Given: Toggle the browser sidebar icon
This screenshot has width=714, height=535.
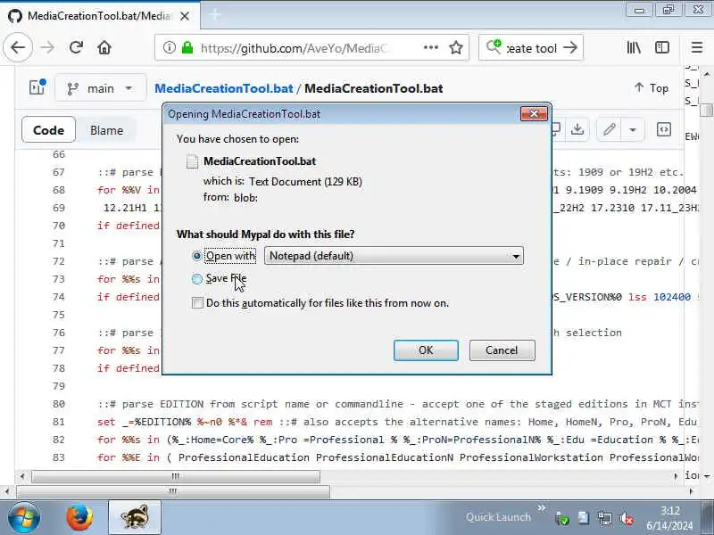Looking at the screenshot, I should pos(662,47).
